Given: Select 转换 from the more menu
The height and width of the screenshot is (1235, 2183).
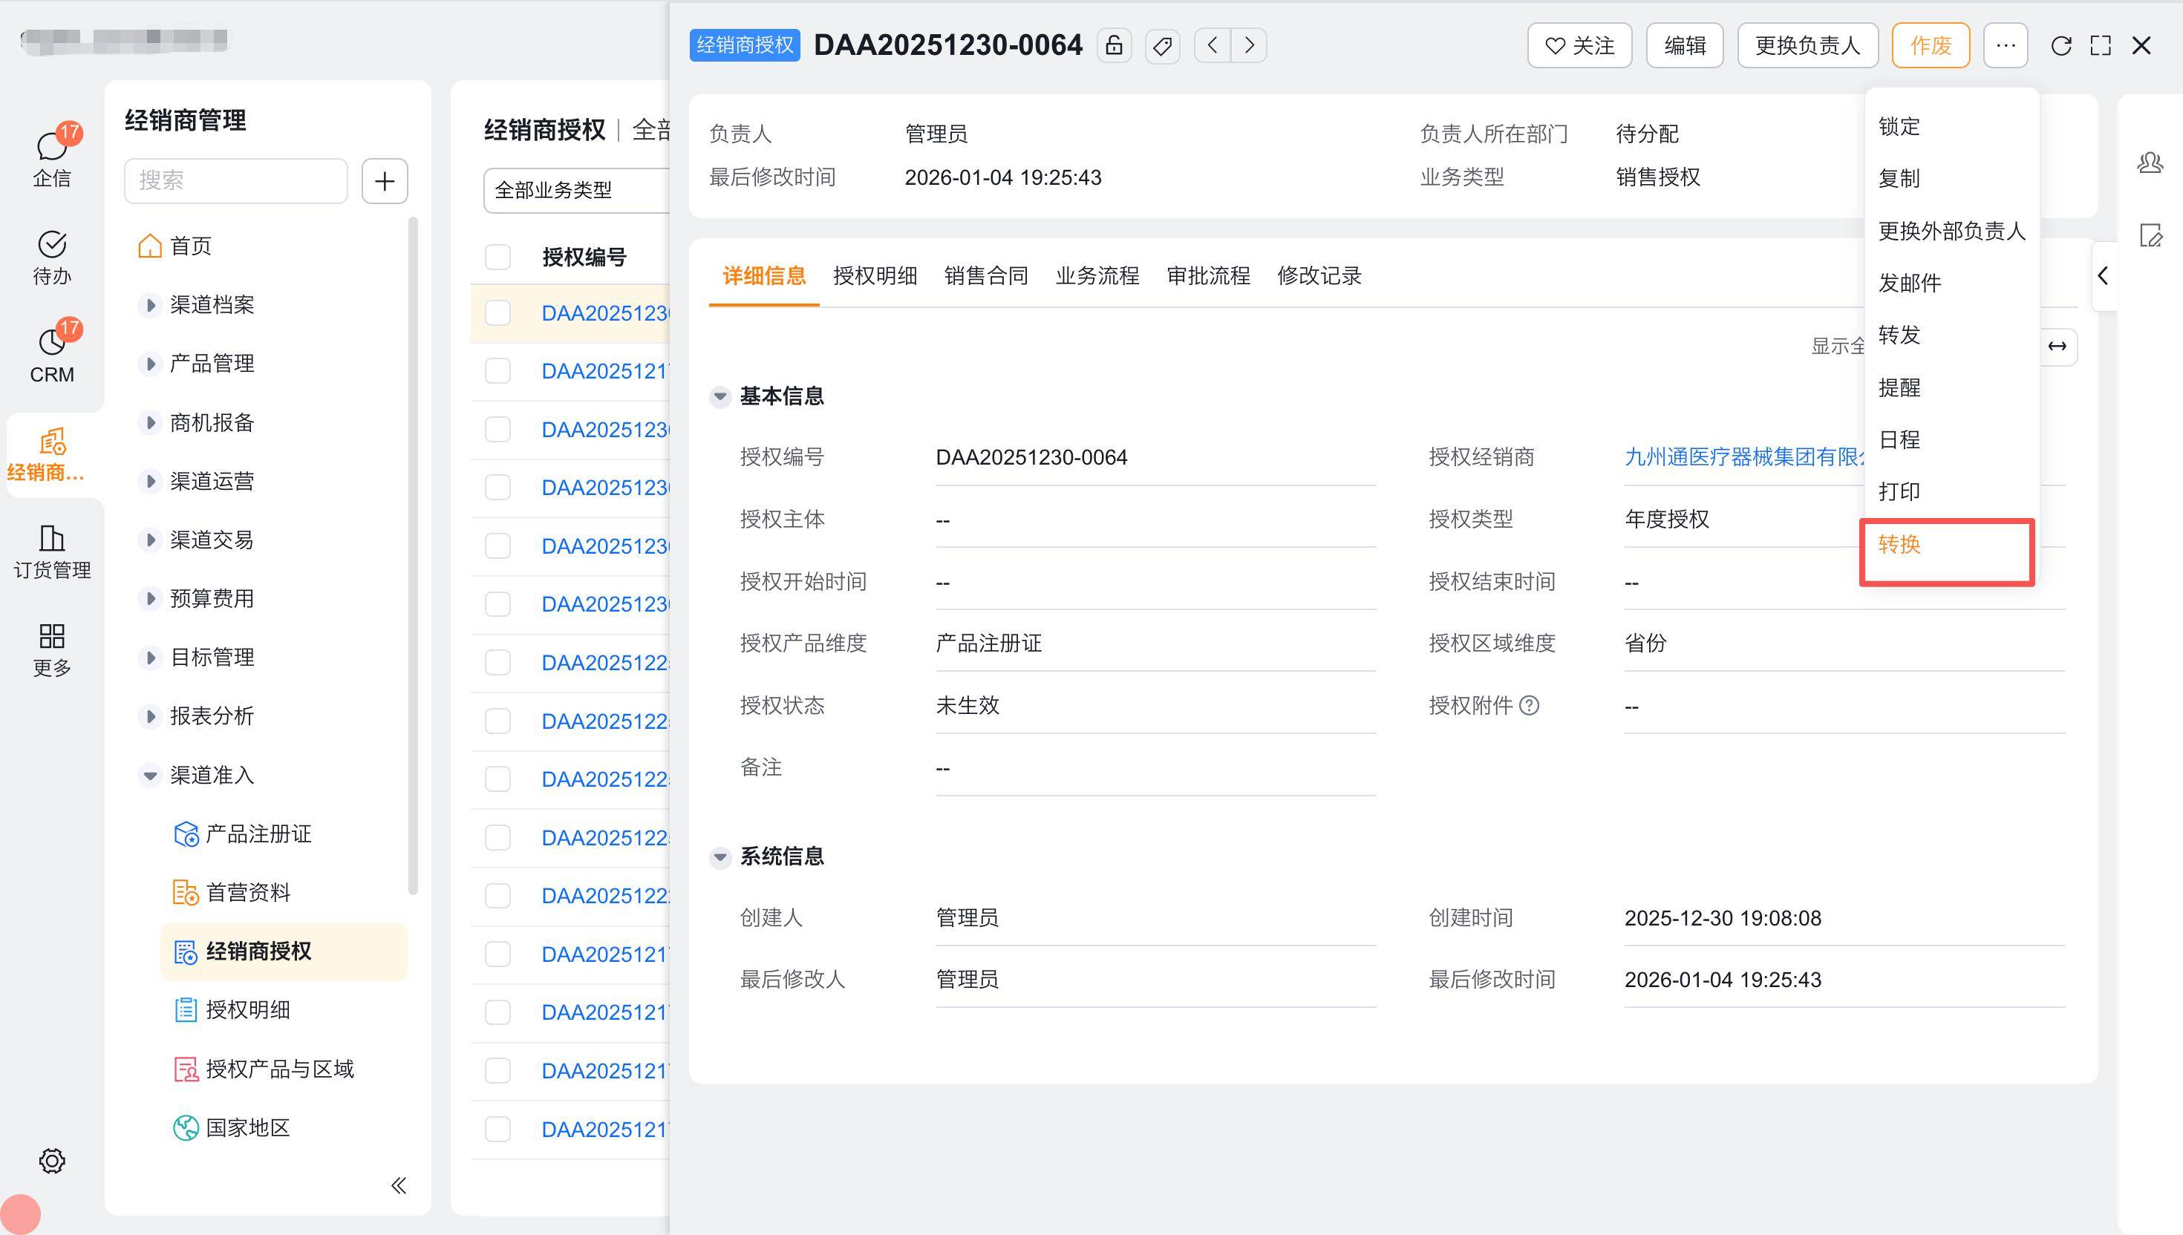Looking at the screenshot, I should point(1899,545).
